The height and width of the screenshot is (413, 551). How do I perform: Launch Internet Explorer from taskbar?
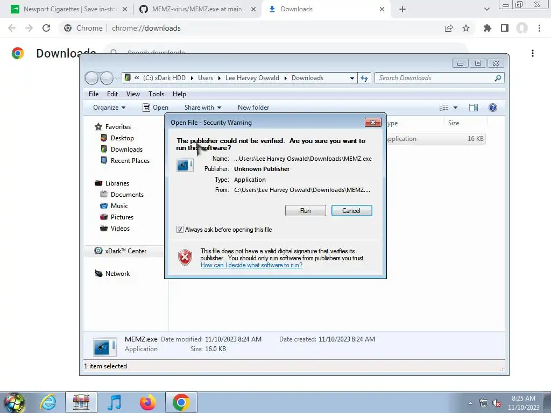click(48, 402)
